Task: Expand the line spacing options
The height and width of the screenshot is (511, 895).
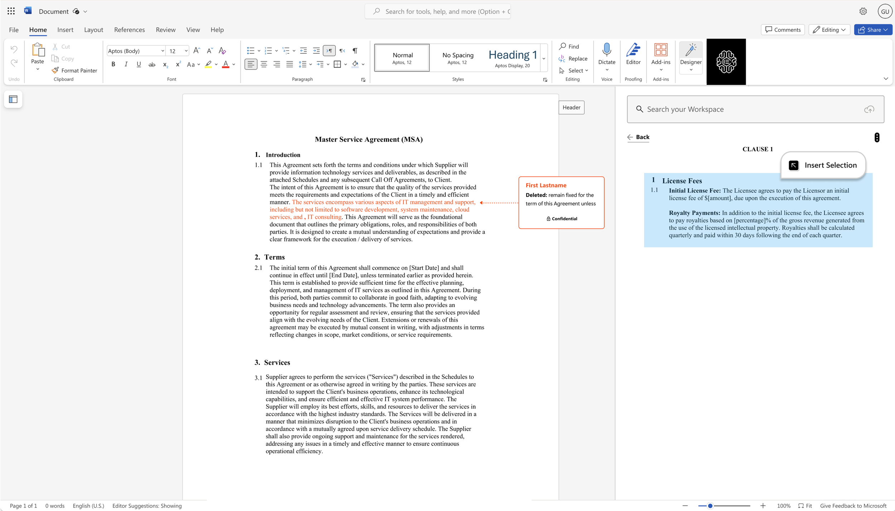Action: (310, 64)
